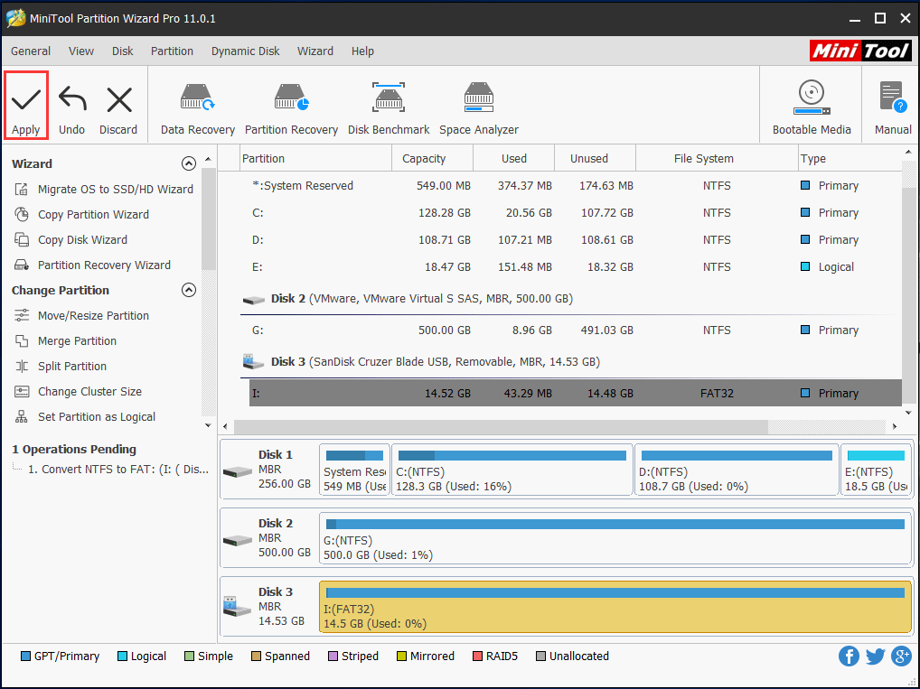Click Disk 3 USB icon in disk map
The image size is (920, 689).
pyautogui.click(x=238, y=606)
